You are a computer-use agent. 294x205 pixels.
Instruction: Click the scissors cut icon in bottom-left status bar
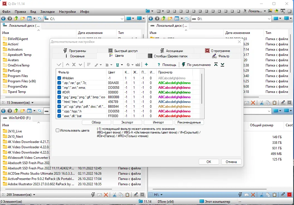click(x=114, y=195)
